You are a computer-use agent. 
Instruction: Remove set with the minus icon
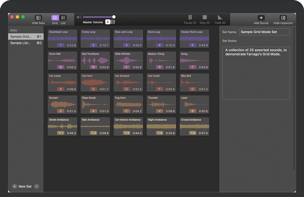tap(37, 186)
